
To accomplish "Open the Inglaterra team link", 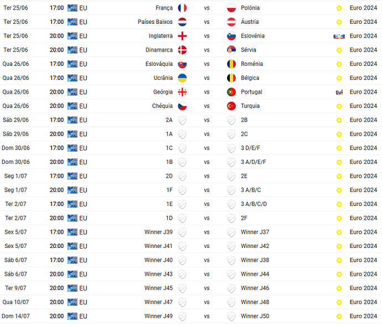I will 161,36.
